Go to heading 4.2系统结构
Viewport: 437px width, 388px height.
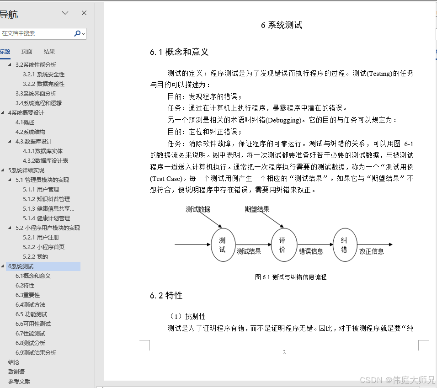point(30,132)
